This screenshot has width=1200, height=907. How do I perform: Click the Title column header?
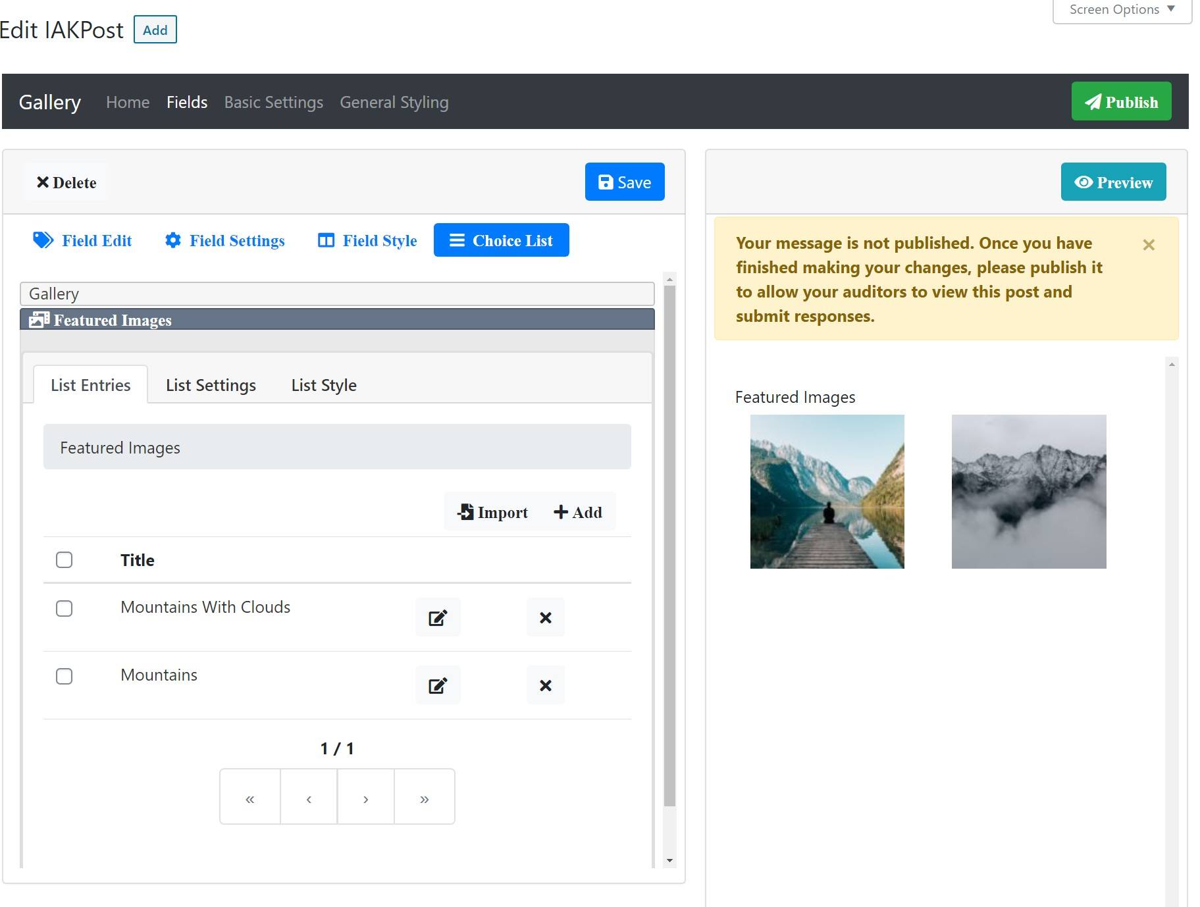tap(138, 560)
